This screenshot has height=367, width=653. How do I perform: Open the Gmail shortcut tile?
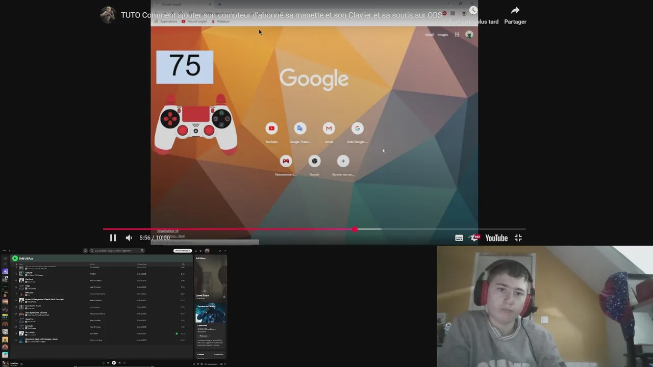tap(329, 128)
